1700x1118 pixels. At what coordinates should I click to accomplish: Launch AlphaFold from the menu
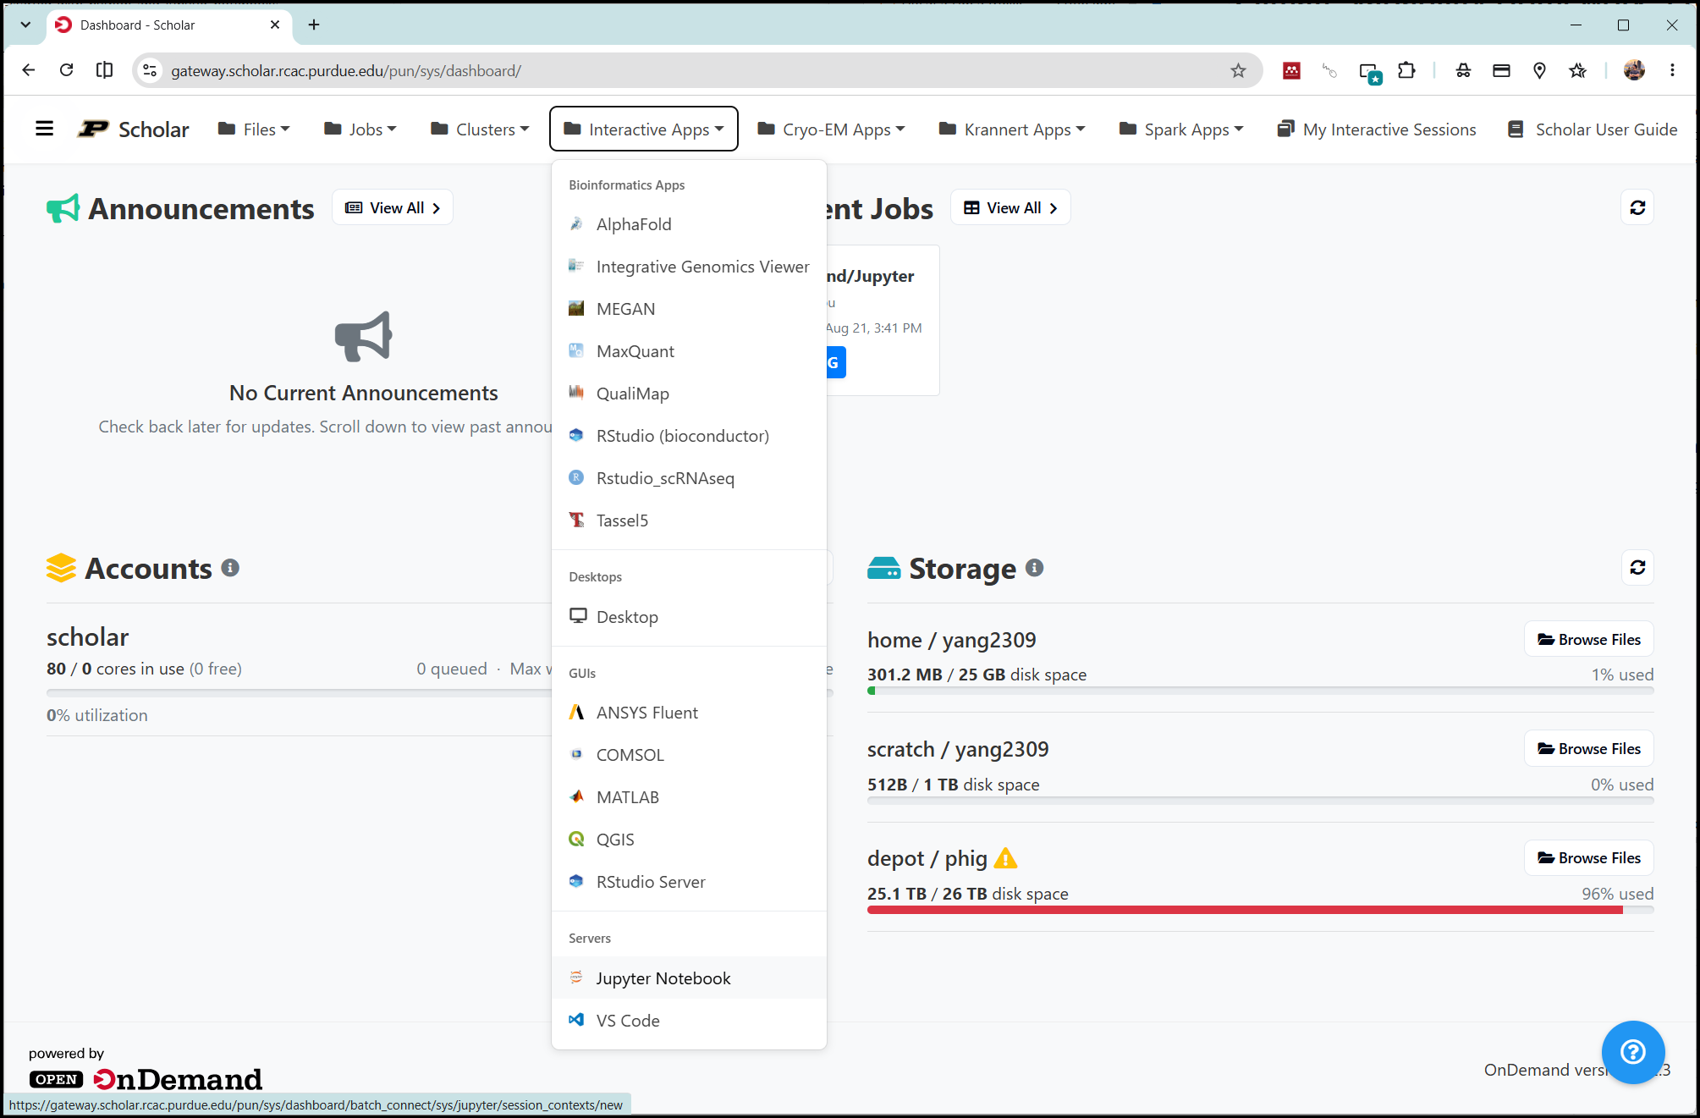click(x=689, y=224)
